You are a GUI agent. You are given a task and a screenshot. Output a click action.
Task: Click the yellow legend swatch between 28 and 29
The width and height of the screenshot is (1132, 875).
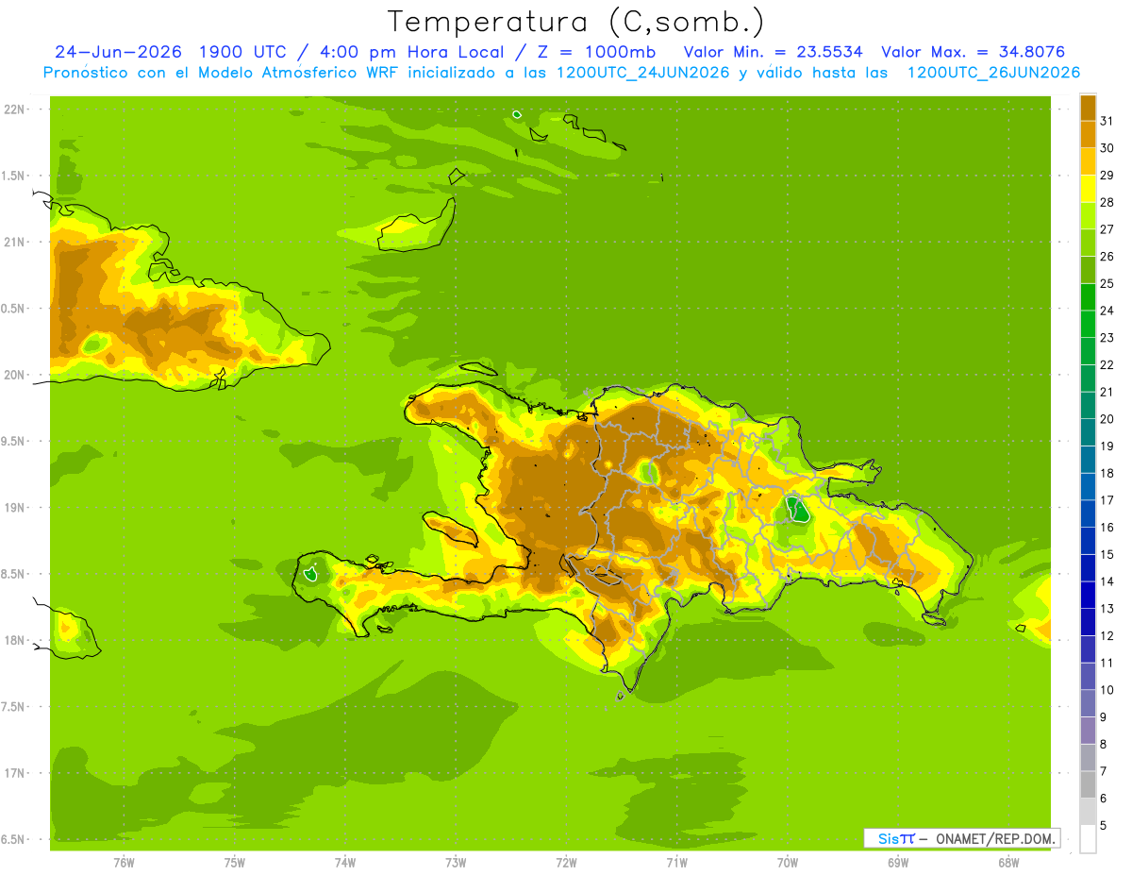[x=1088, y=189]
